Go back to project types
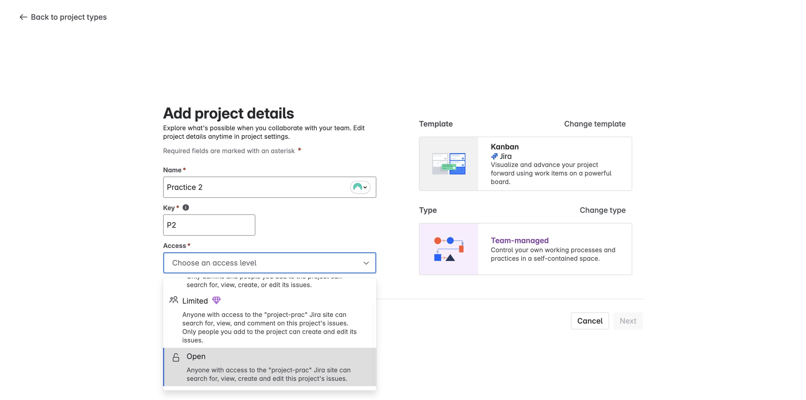 click(63, 17)
